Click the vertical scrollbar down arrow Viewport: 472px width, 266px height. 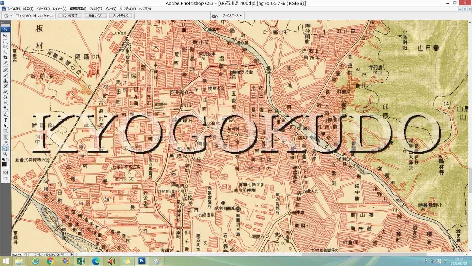pos(470,251)
